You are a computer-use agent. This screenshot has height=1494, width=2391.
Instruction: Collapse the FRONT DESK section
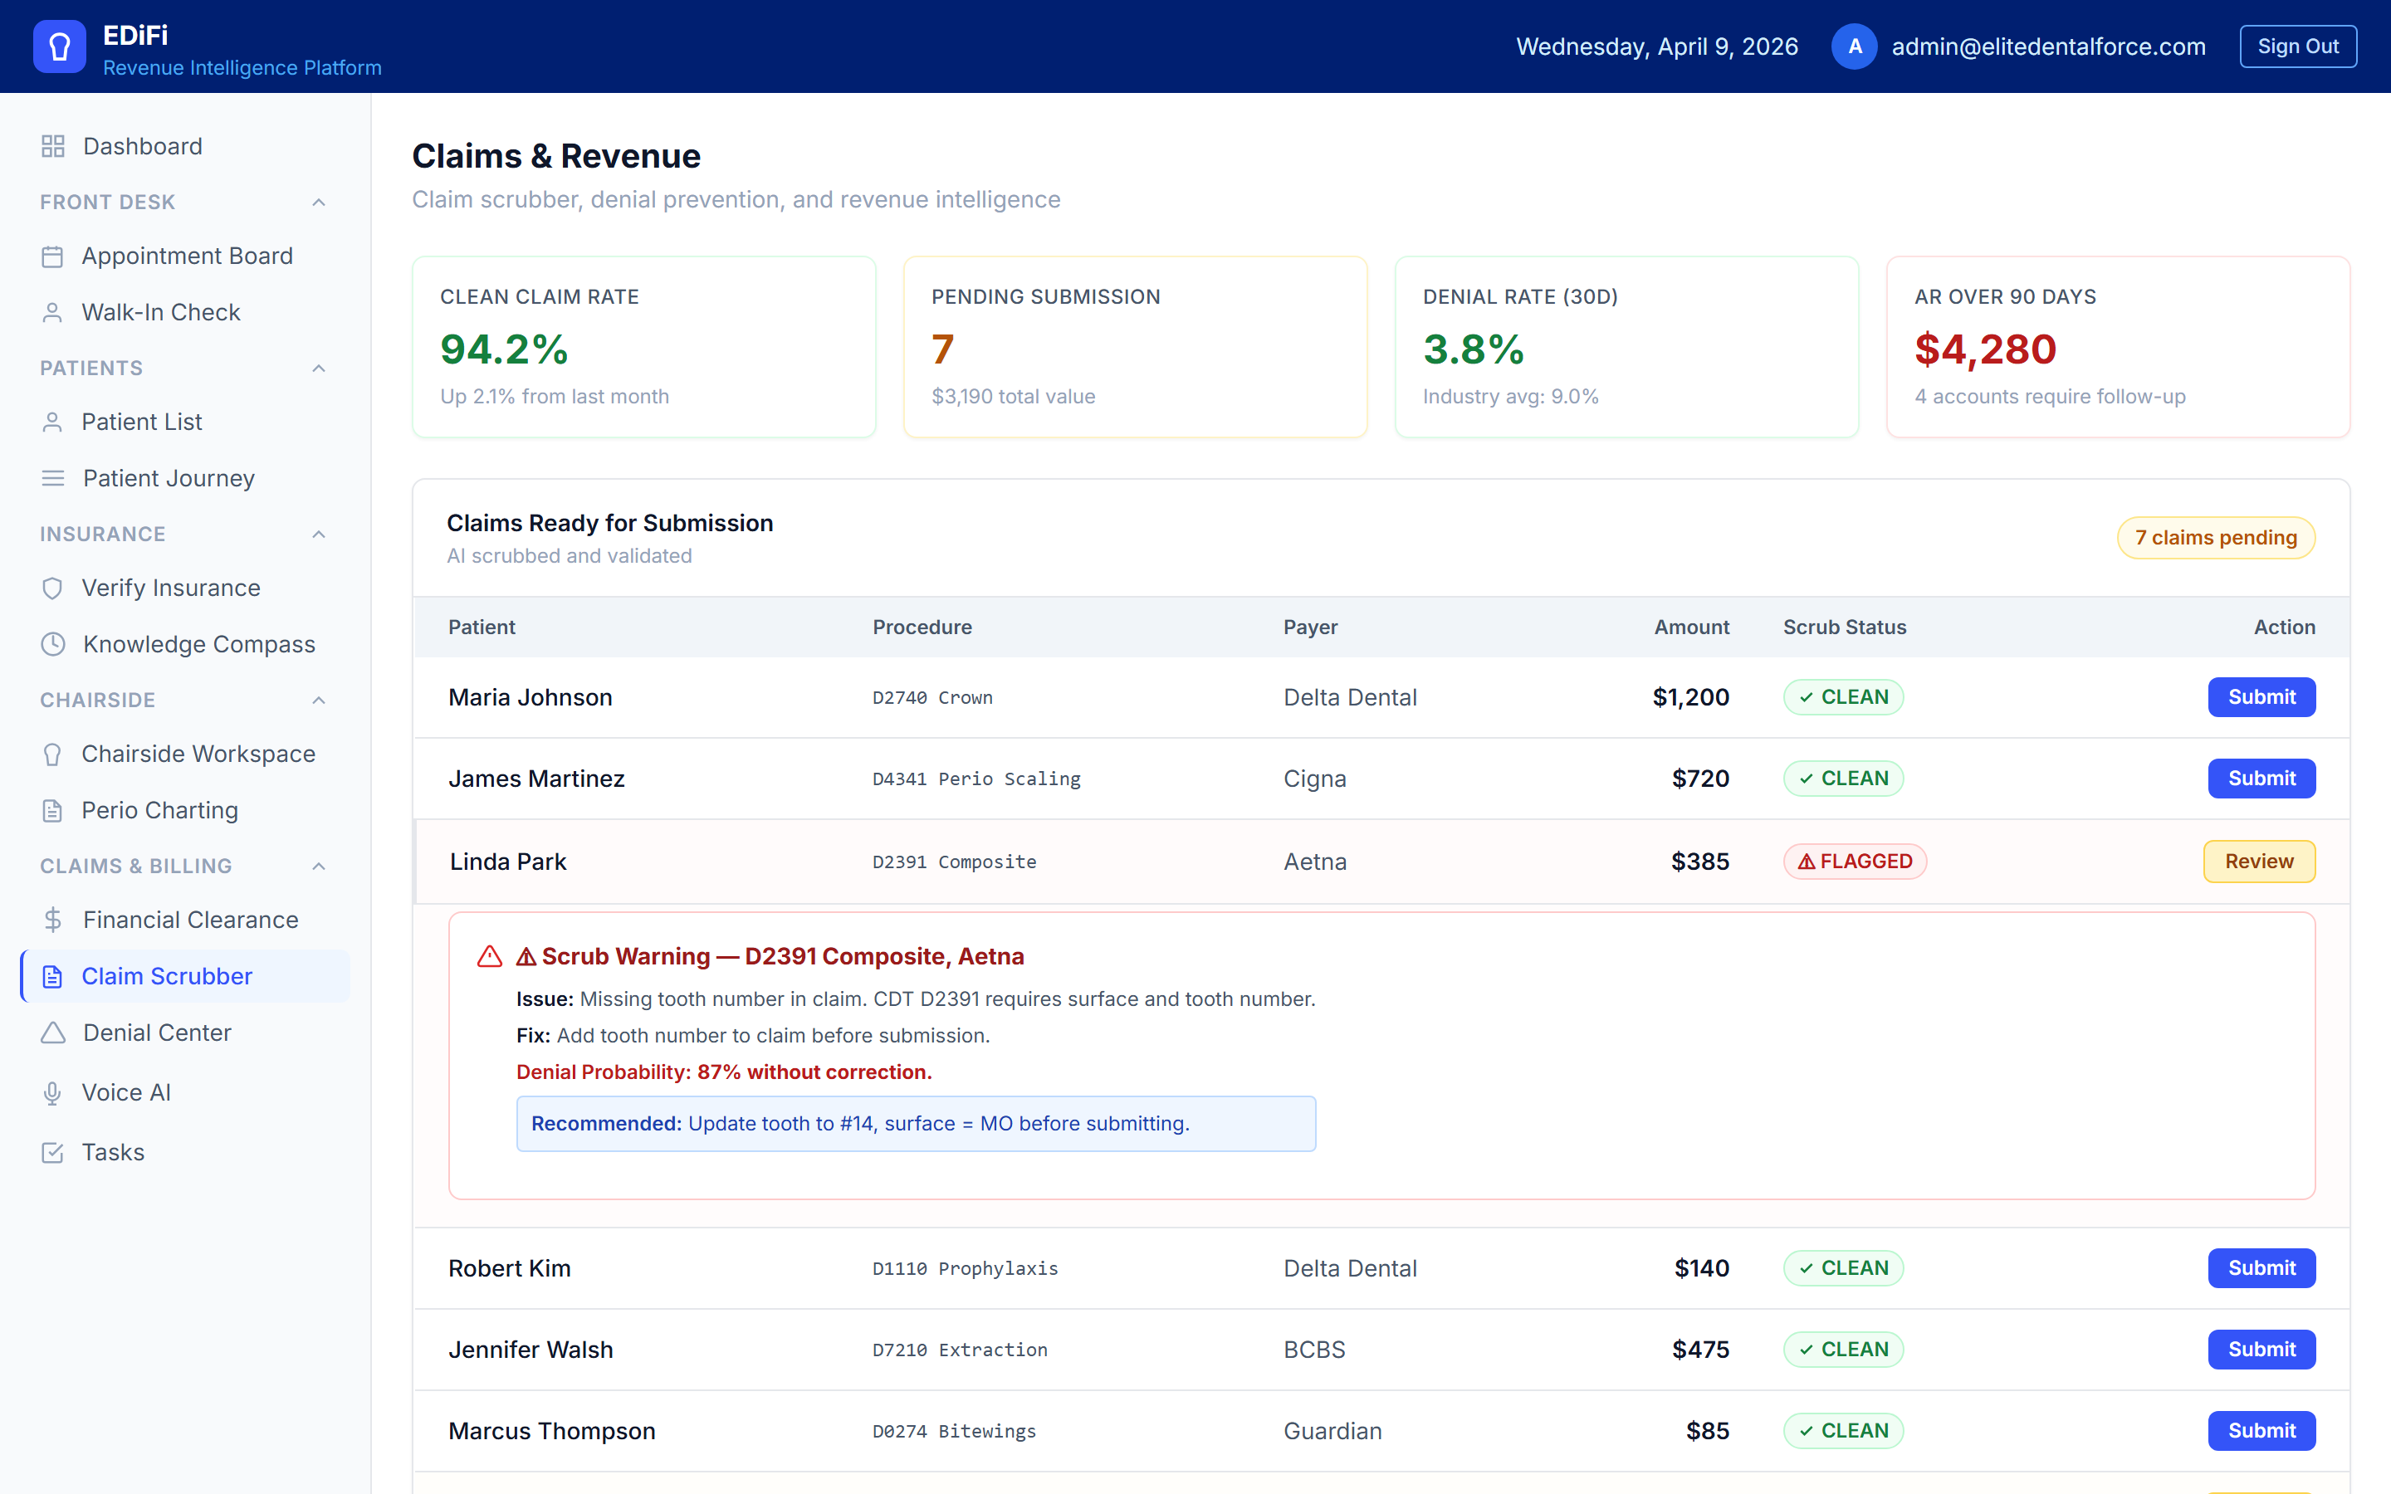pyautogui.click(x=318, y=202)
